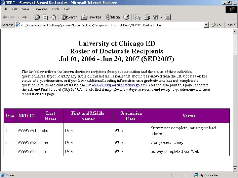This screenshot has width=238, height=178.
Task: Open the History icon in toolbar
Action: [x=126, y=17]
